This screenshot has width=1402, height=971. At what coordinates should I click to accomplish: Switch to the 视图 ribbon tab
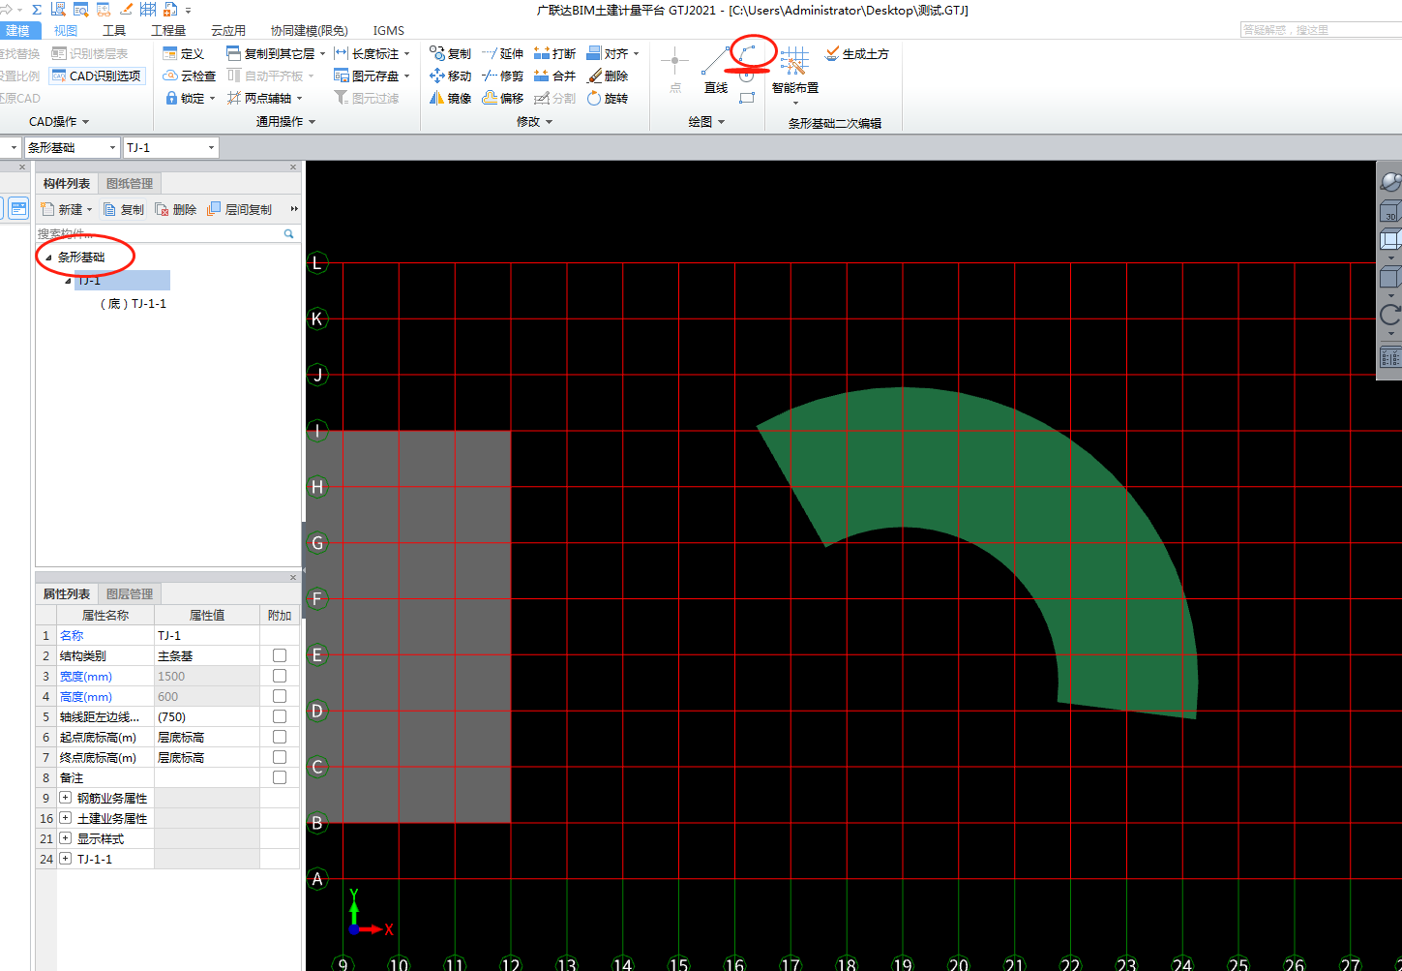coord(66,30)
